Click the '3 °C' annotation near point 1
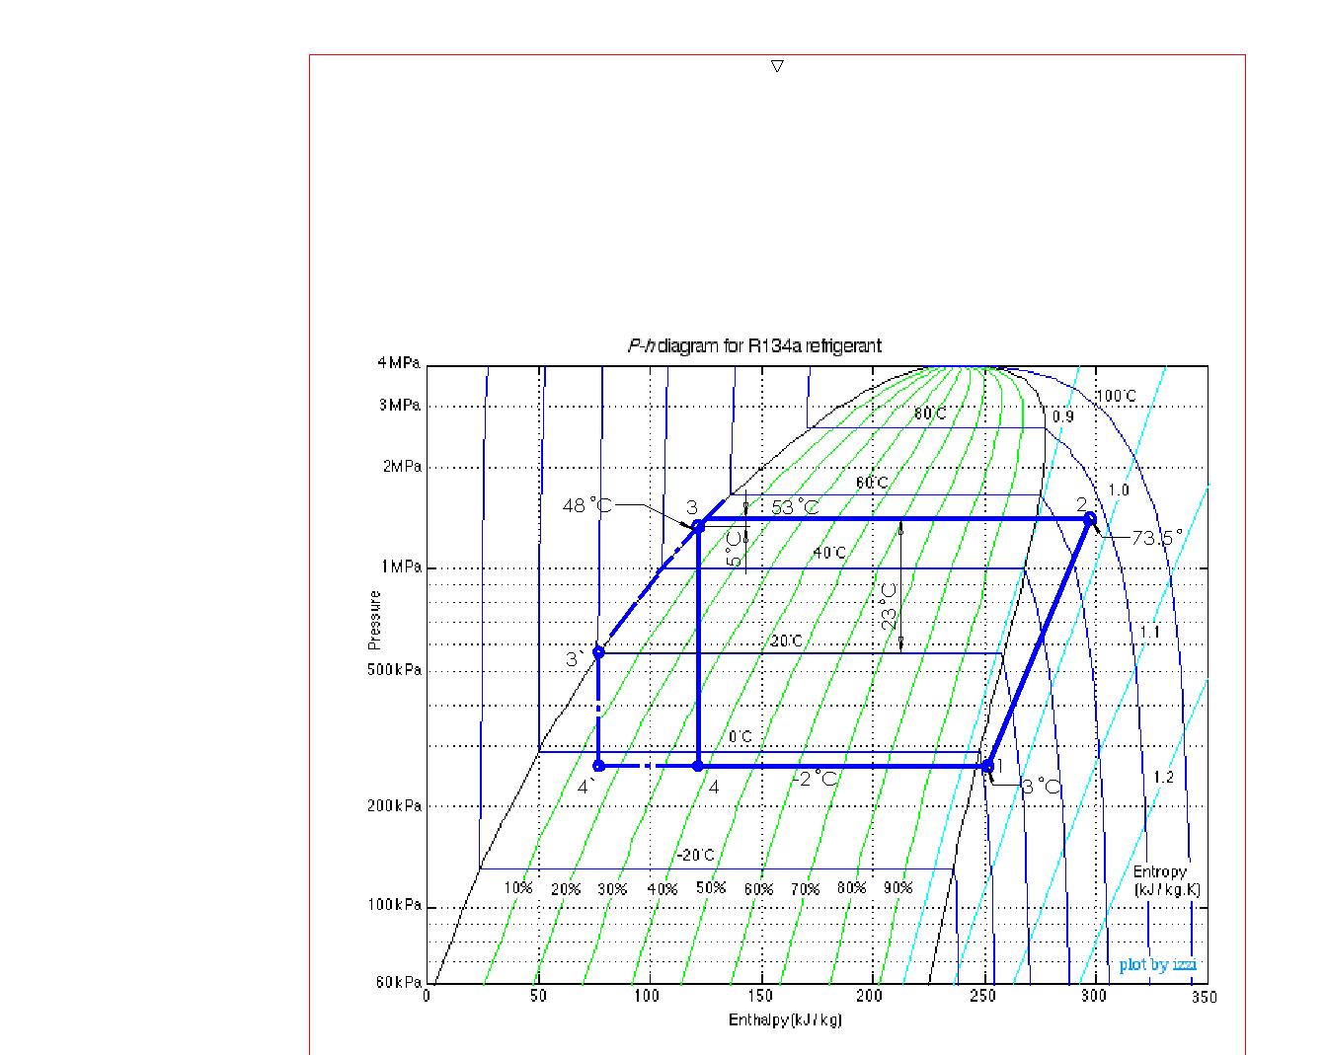The image size is (1326, 1055). (1042, 787)
